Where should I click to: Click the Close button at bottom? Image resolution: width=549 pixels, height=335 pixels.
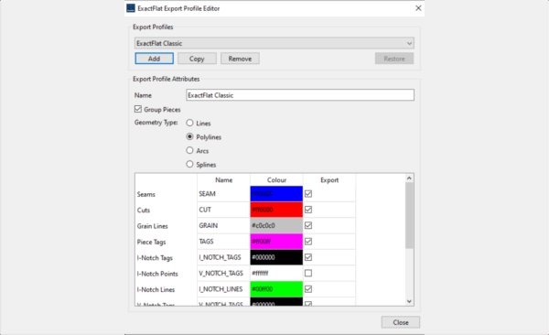pos(401,322)
